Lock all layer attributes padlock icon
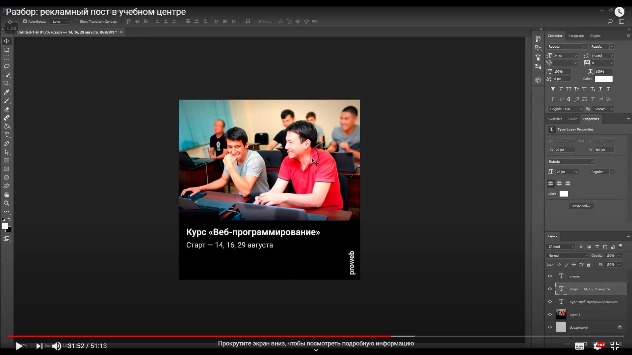This screenshot has height=355, width=632. click(589, 265)
